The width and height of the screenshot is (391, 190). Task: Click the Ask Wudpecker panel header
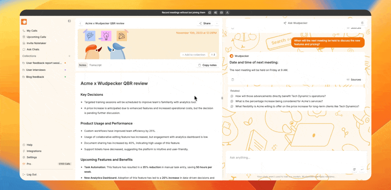click(x=295, y=23)
